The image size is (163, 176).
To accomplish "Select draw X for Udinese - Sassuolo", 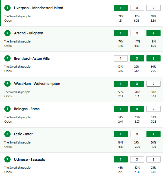I will [137, 159].
